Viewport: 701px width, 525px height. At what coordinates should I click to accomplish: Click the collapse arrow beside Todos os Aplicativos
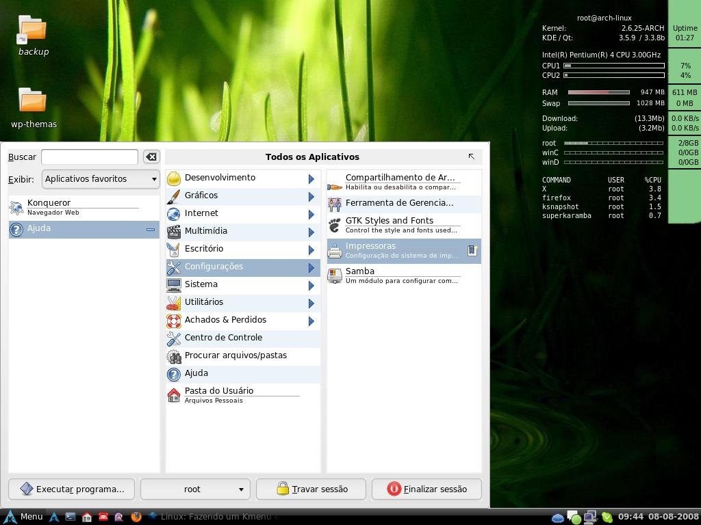(x=471, y=157)
